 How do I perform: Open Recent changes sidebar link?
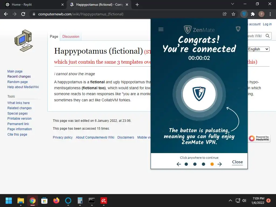coord(19,76)
